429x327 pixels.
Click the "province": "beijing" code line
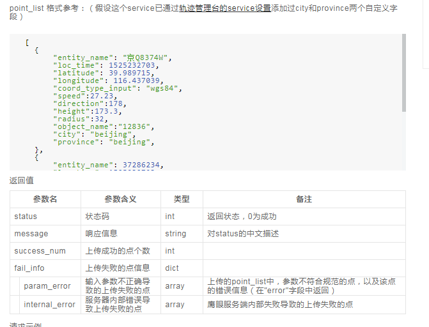104,142
